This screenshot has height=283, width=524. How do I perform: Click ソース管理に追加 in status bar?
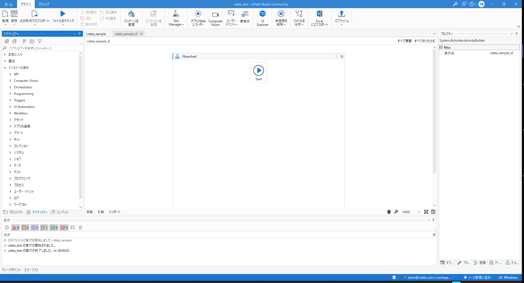(x=478, y=277)
